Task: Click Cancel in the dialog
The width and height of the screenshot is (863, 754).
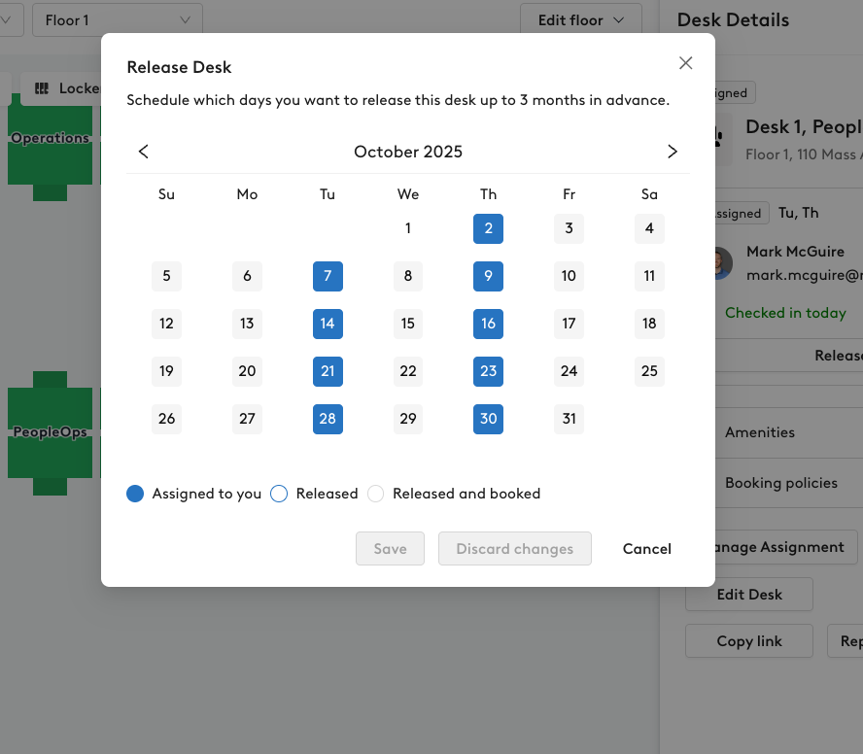Action: (x=646, y=548)
